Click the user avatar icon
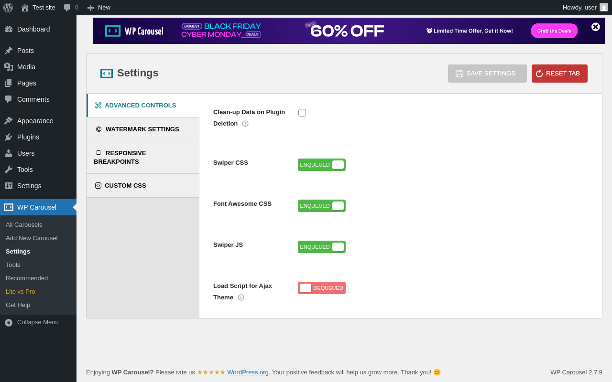612x382 pixels. point(604,7)
